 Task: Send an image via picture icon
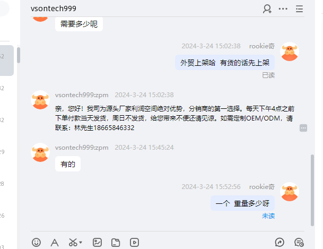[x=97, y=243]
